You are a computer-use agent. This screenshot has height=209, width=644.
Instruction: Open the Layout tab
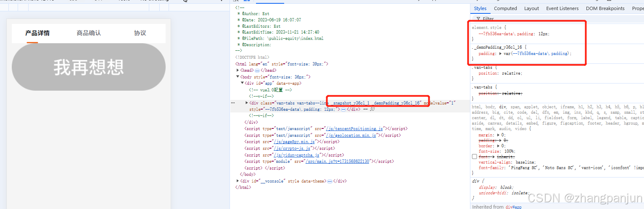531,8
